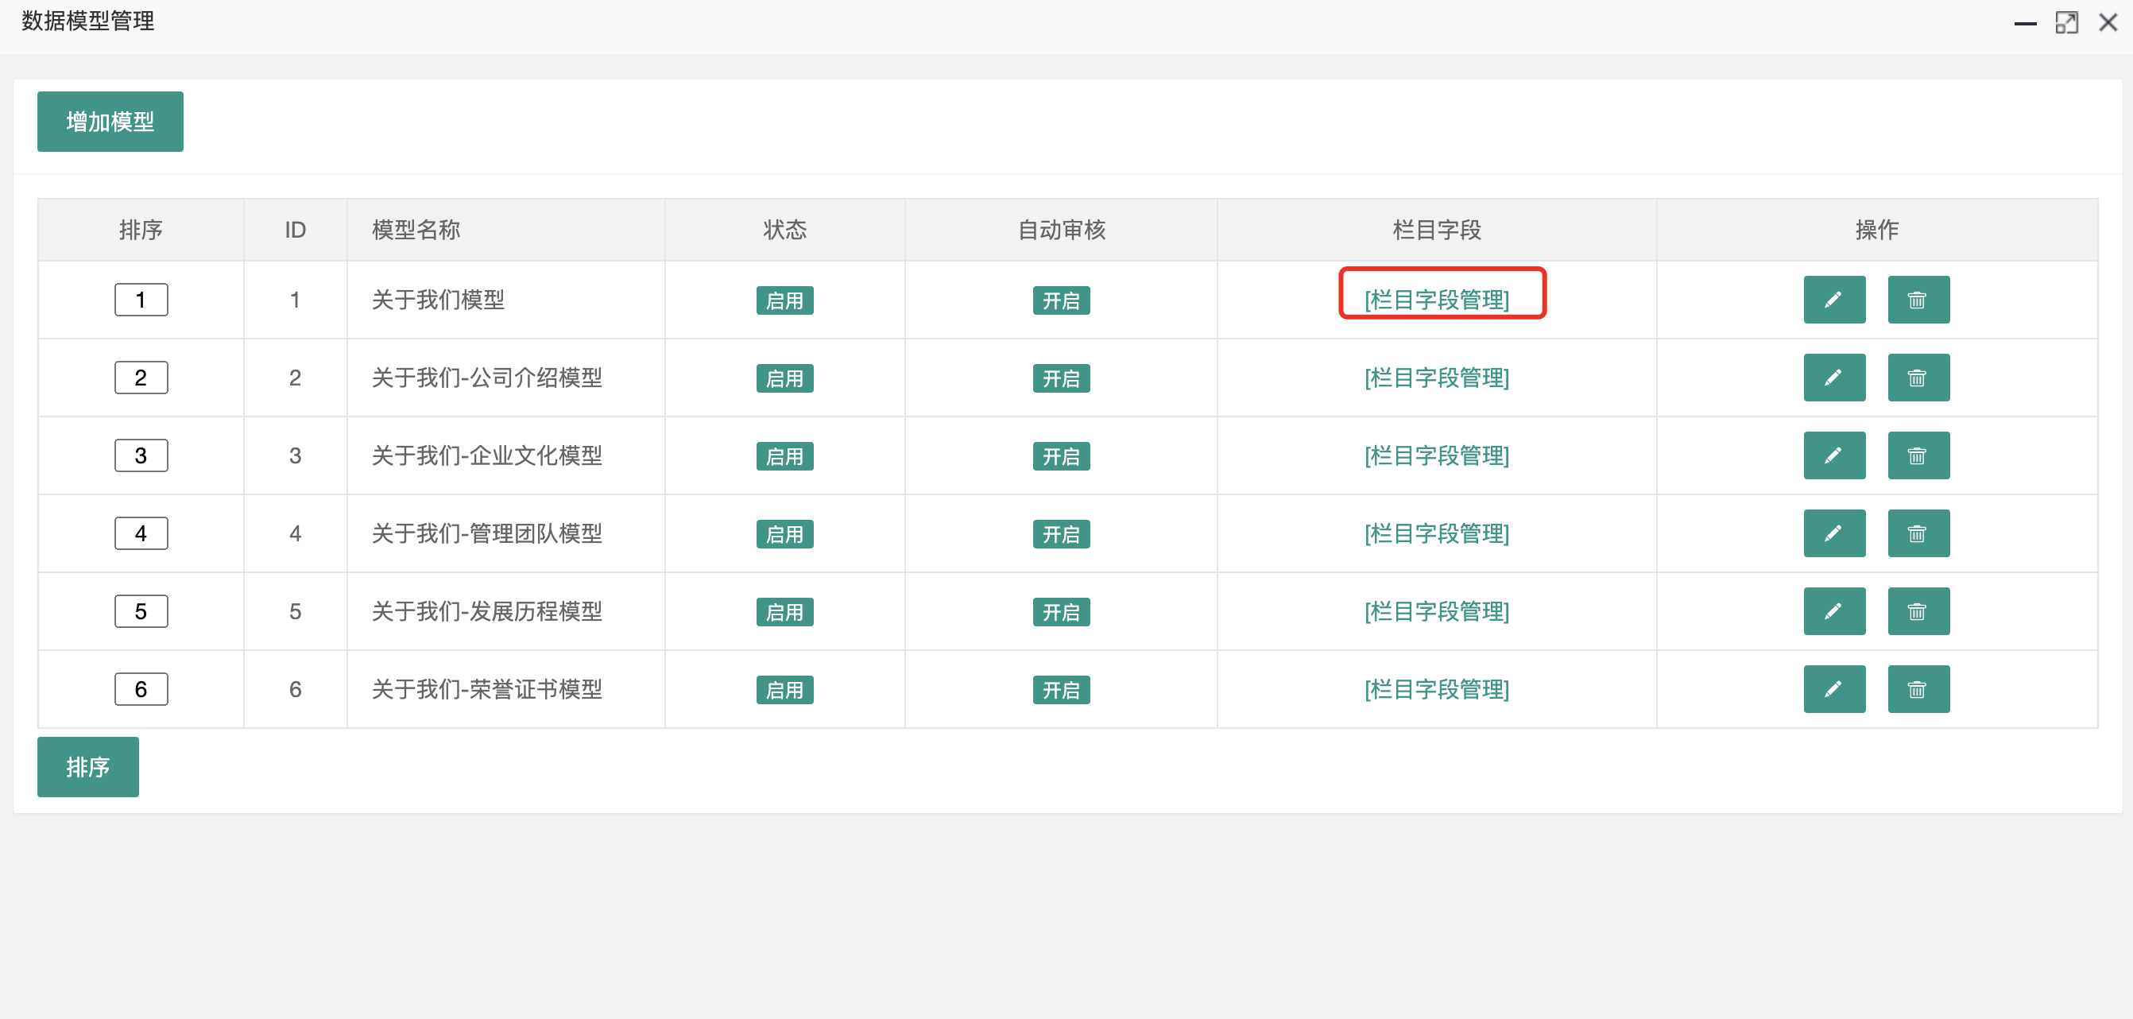Select the model name 关于我们-荣誉证书模型
The image size is (2133, 1019).
tap(487, 689)
